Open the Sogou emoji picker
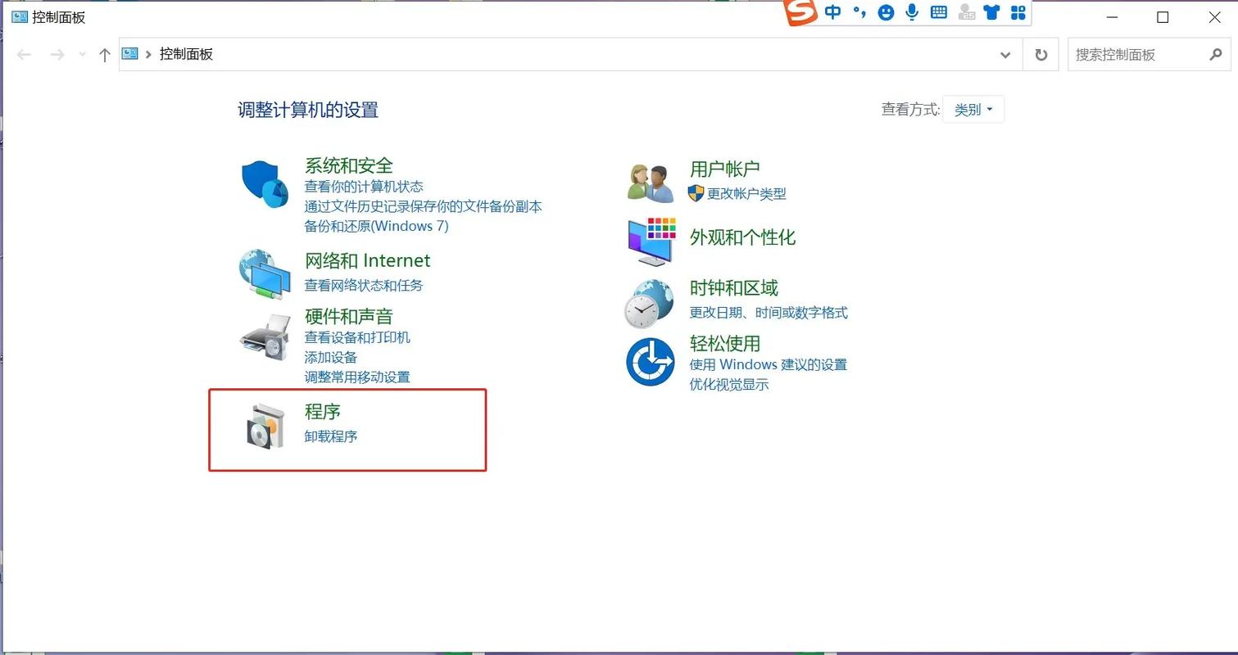Image resolution: width=1238 pixels, height=655 pixels. [886, 12]
